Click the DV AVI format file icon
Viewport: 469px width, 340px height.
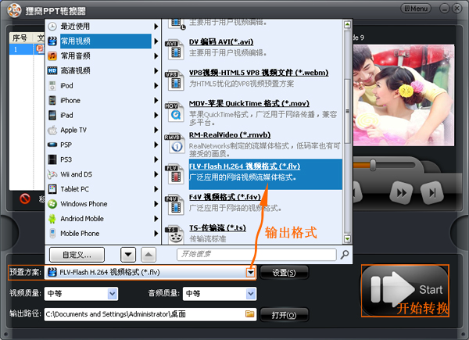174,50
